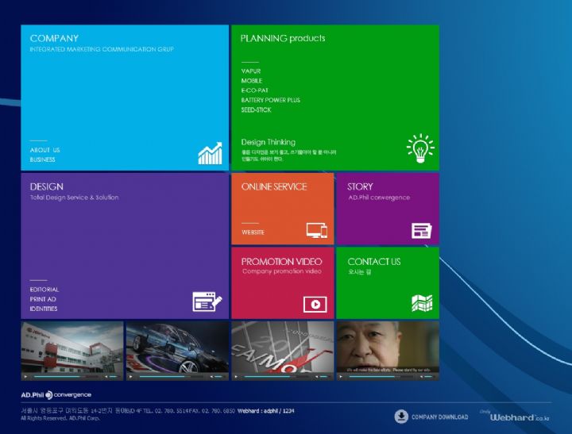The image size is (572, 434).
Task: Seek the red arrow video progress bar
Action: tap(276, 376)
